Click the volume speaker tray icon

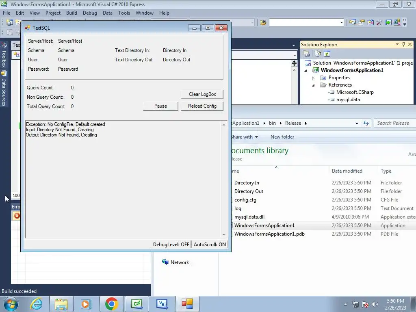pos(375,304)
